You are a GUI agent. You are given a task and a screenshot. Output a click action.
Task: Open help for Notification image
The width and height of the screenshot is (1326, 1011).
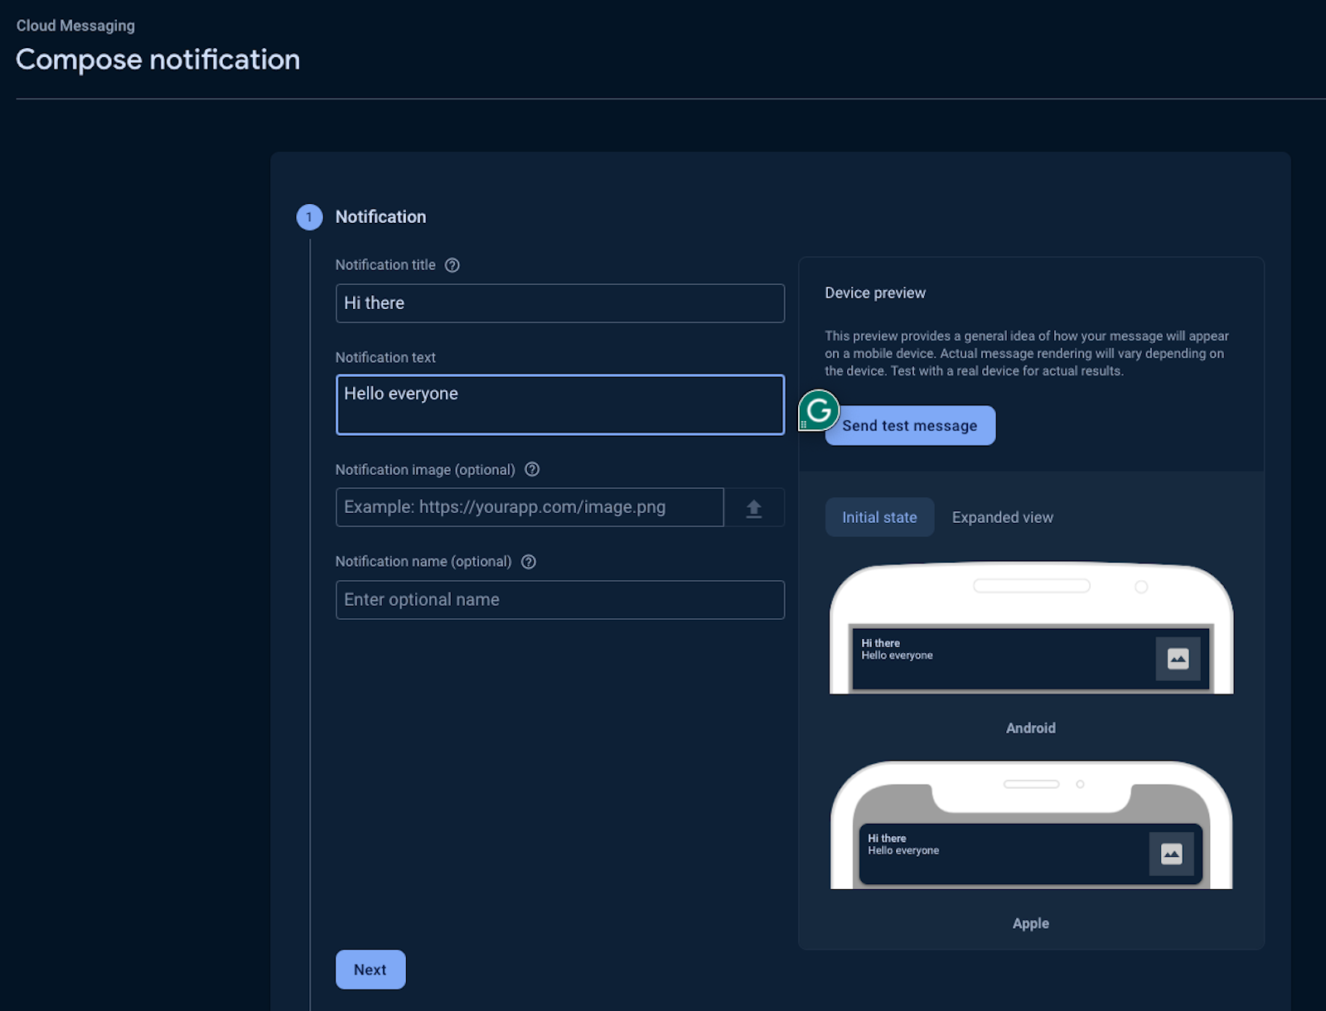[532, 470]
